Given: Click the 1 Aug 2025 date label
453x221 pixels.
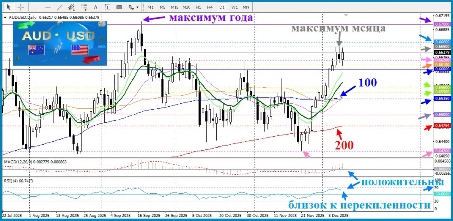Looking at the screenshot, I should point(39,216).
